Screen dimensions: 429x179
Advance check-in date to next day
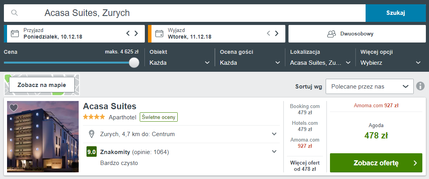(x=136, y=34)
